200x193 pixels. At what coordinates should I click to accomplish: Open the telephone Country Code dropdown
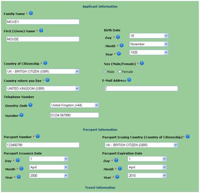(74, 105)
